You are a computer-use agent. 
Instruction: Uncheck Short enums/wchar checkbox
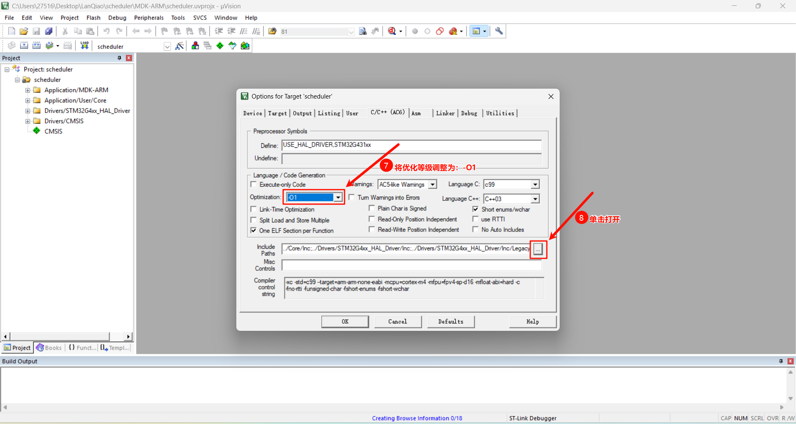[x=476, y=209]
